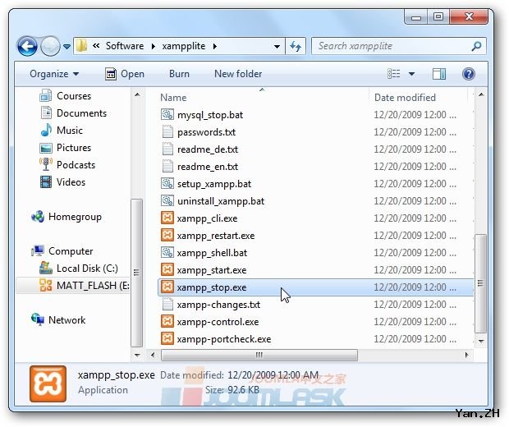Click Date modified value in details pane
Screen dimensions: 509x427
(273, 375)
